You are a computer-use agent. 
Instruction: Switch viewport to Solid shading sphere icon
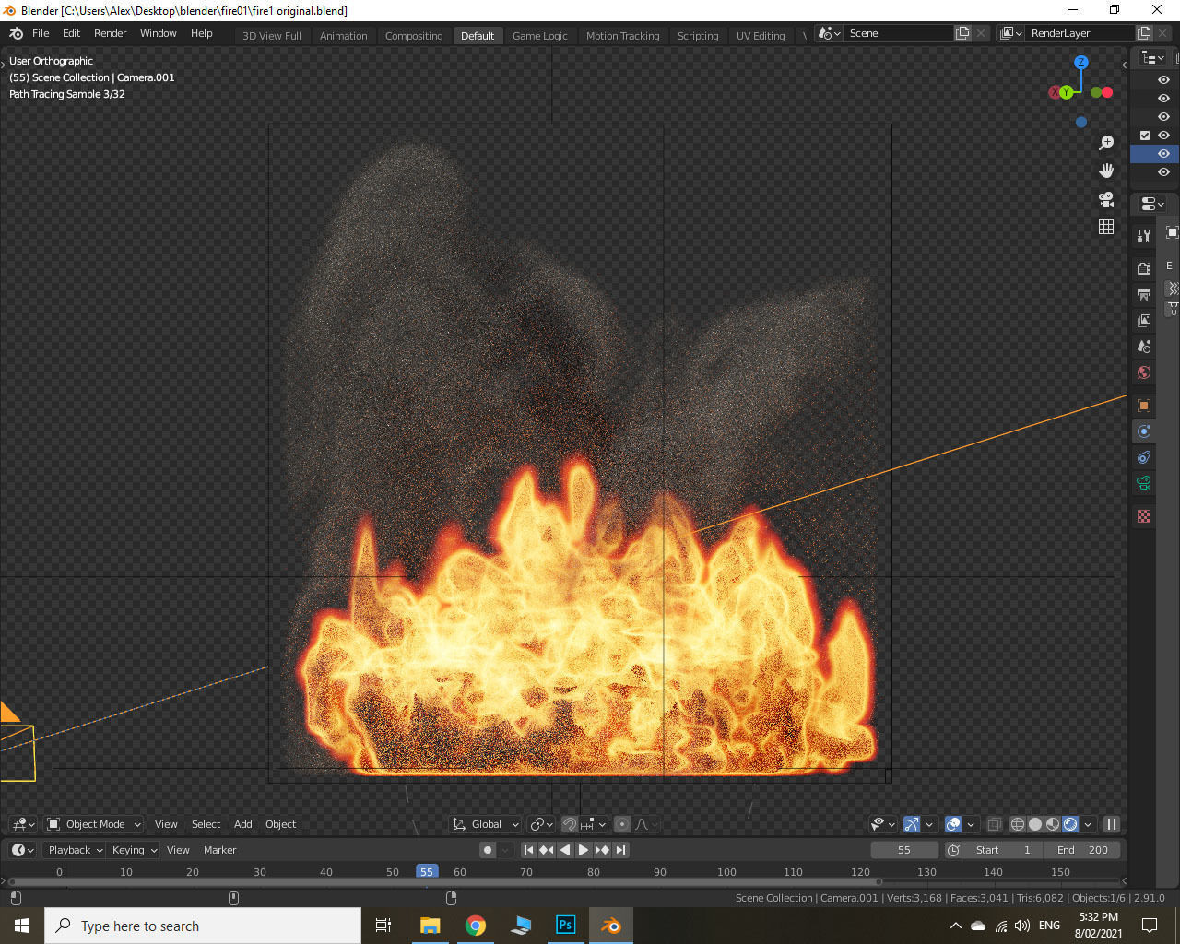pos(1034,824)
